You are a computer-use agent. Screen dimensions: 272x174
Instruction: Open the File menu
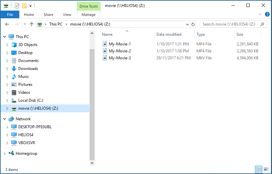[10, 15]
